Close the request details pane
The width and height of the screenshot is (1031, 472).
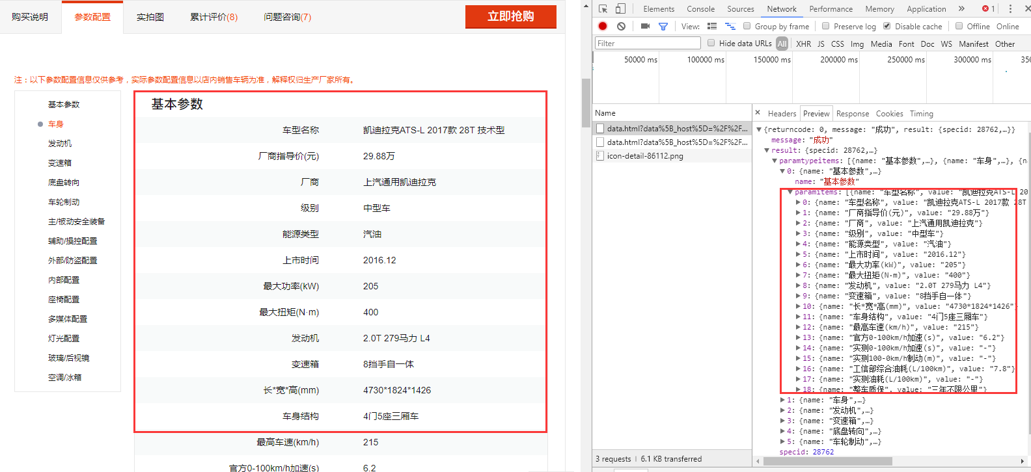(758, 112)
